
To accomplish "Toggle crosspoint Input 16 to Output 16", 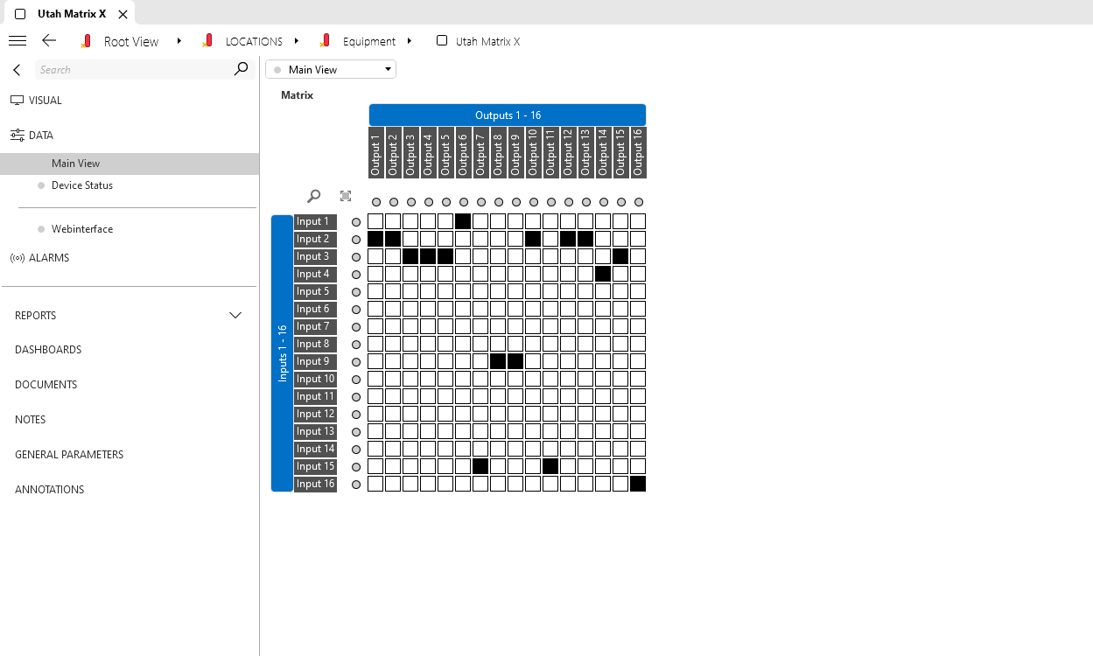I will pyautogui.click(x=638, y=484).
